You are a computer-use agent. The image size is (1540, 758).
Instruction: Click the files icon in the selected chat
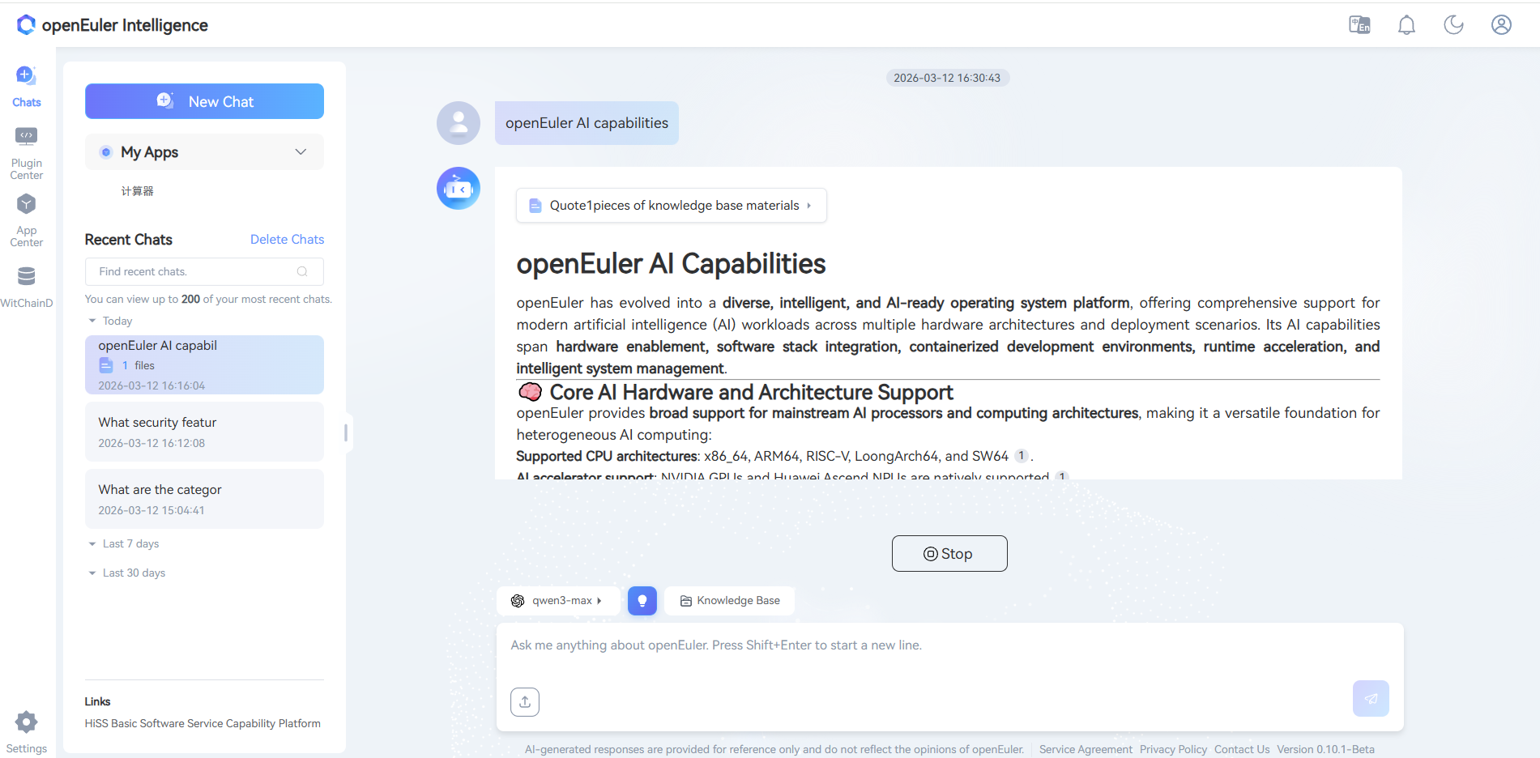[106, 365]
